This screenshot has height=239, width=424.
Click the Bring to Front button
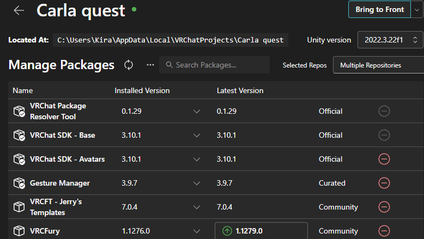click(379, 9)
